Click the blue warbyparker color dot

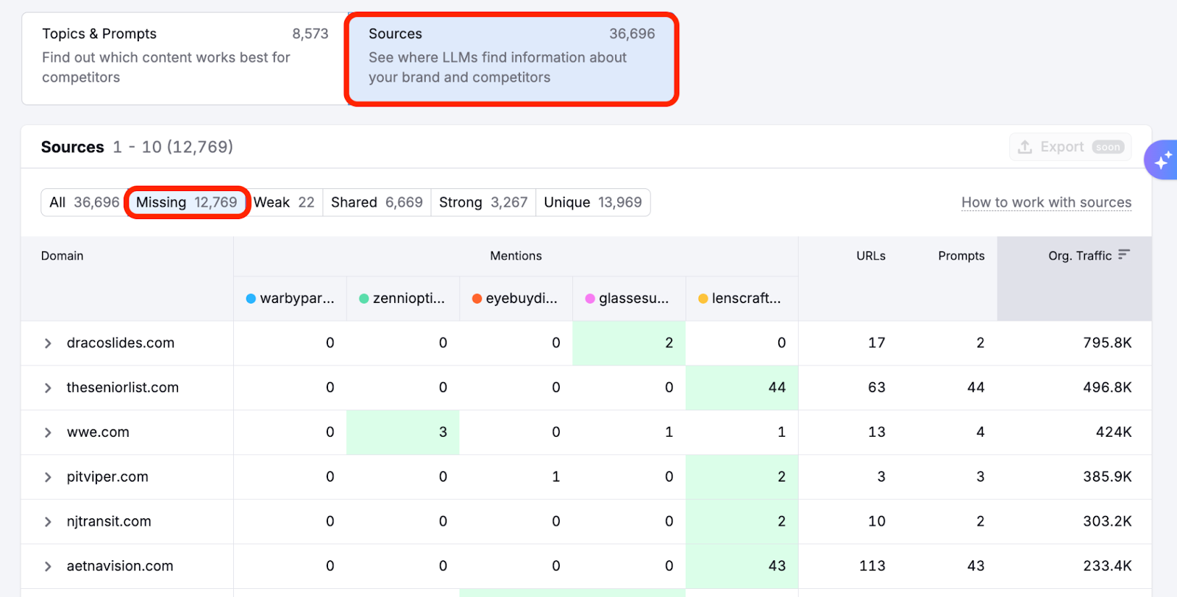coord(251,298)
